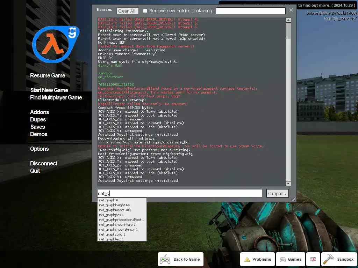Viewport: 358px width, 268px height.
Task: Click 'Initializing Awesomium..' console line
Action: click(x=123, y=31)
